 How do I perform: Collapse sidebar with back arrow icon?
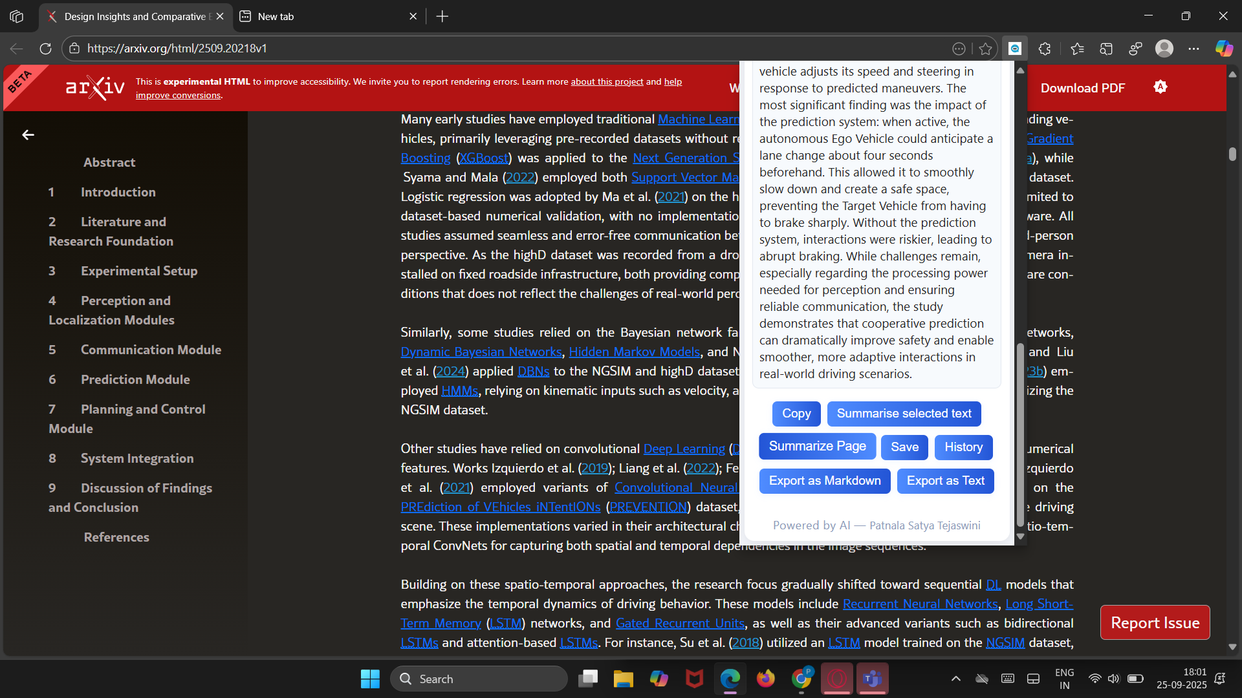(28, 135)
